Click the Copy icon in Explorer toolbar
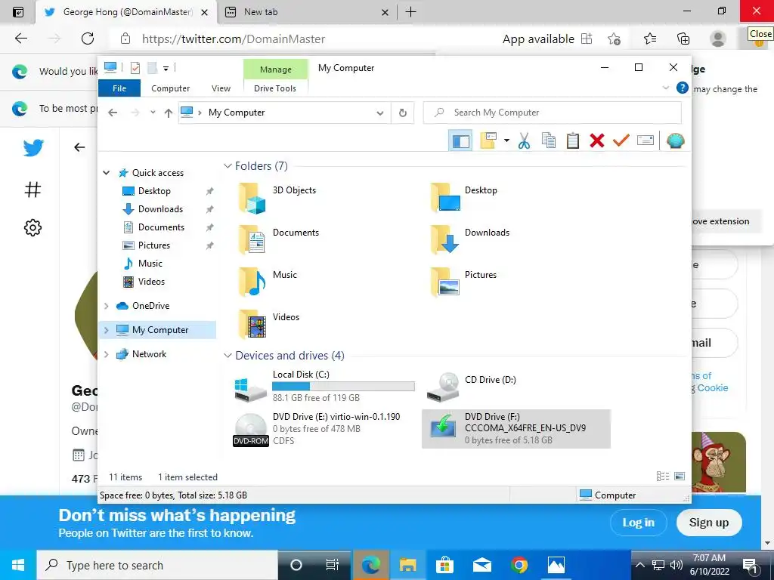 (x=549, y=141)
